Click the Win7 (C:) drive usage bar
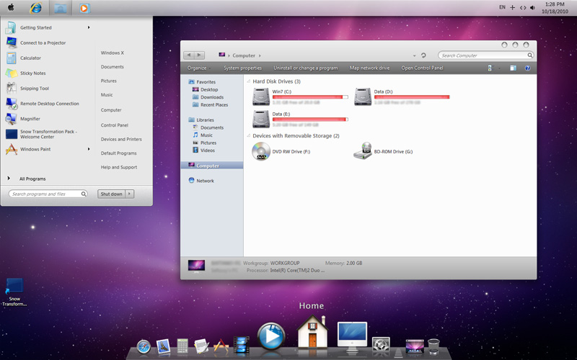The width and height of the screenshot is (577, 360). tap(310, 96)
